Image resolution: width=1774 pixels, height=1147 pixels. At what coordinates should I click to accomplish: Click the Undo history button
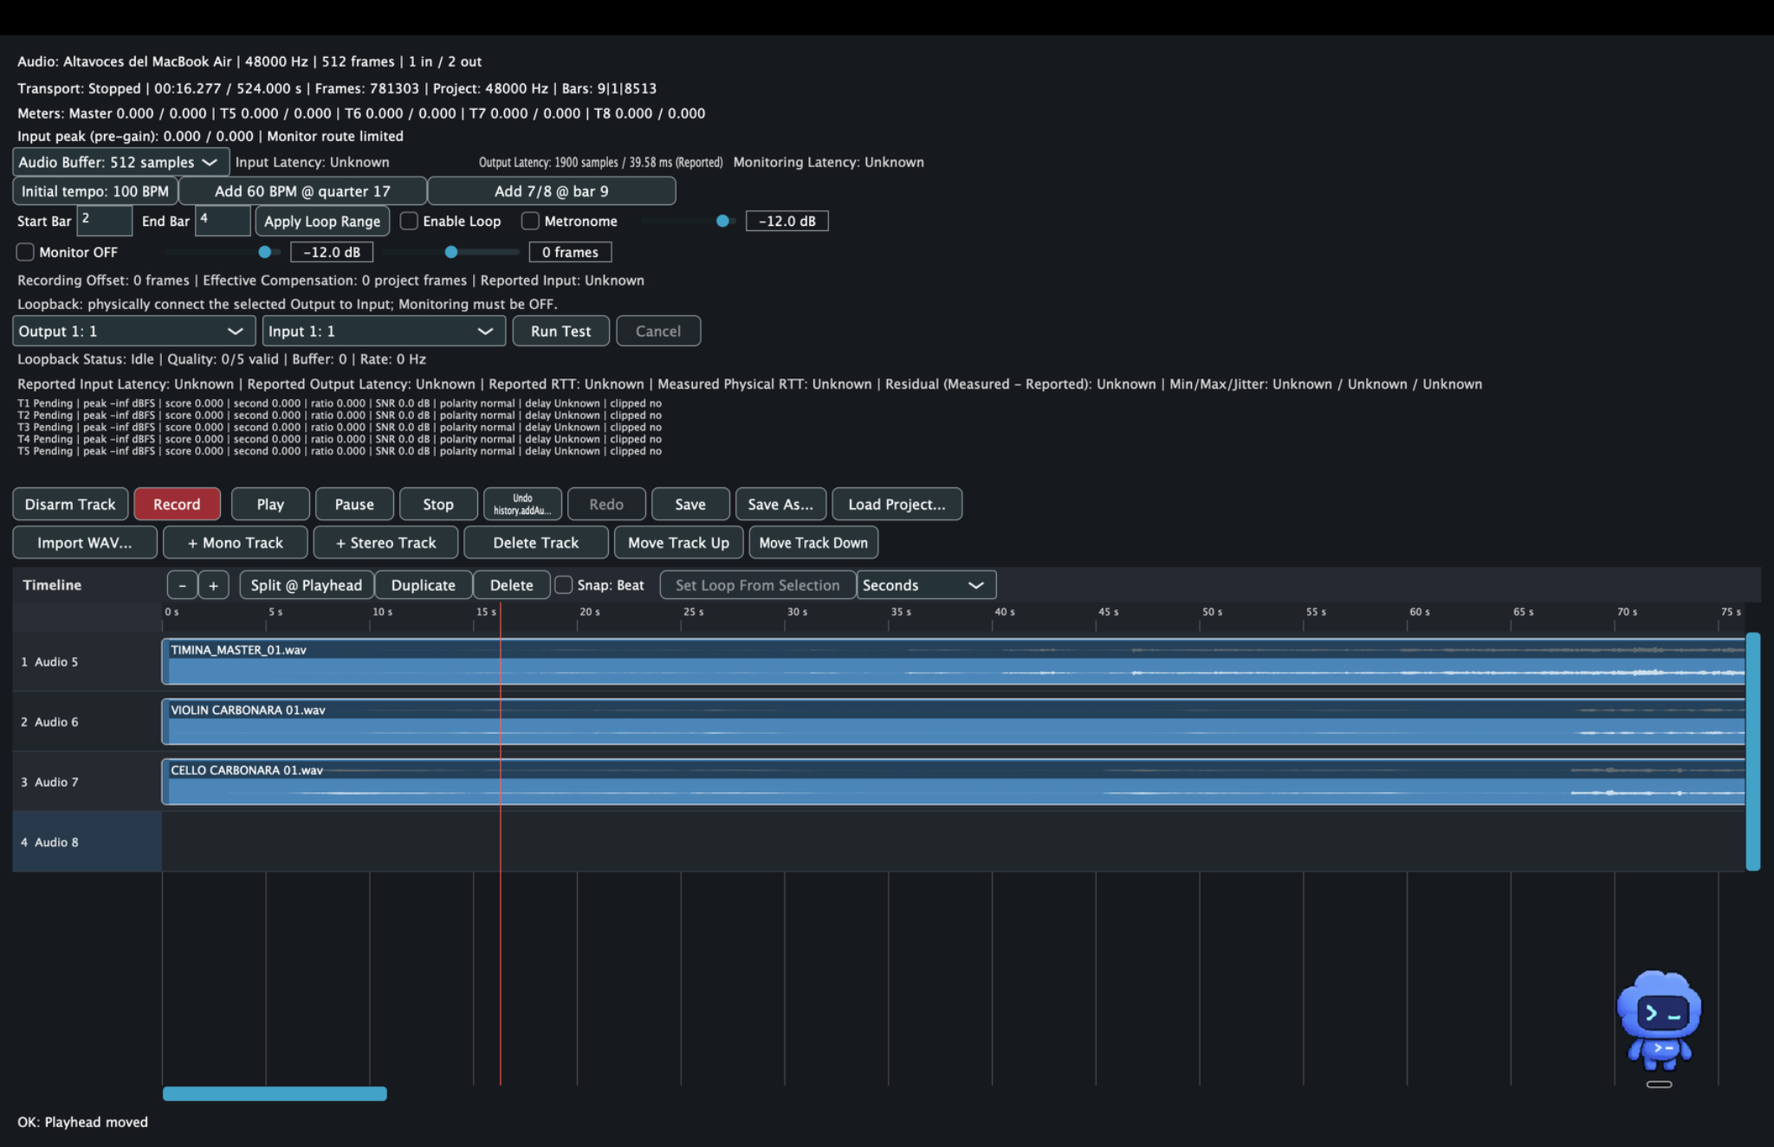tap(522, 504)
